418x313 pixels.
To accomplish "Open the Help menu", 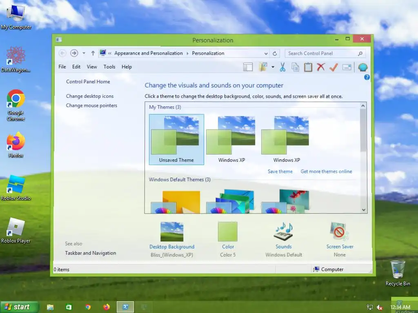I will point(127,67).
